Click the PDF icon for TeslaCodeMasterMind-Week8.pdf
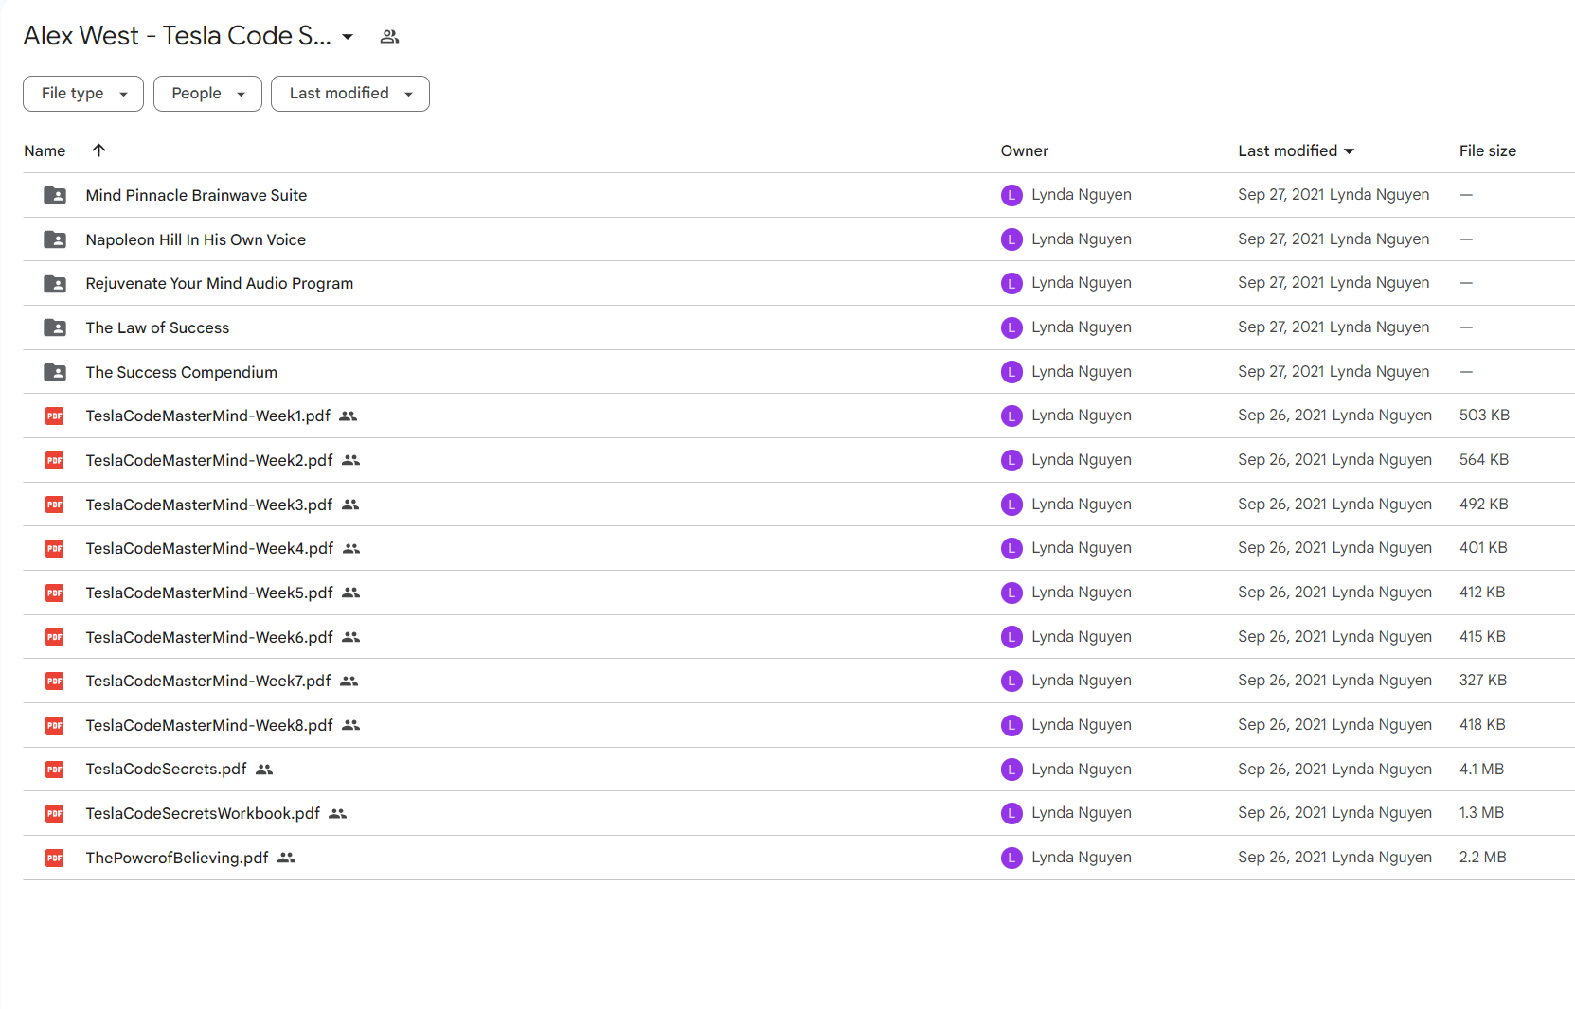The width and height of the screenshot is (1575, 1009). click(x=55, y=725)
